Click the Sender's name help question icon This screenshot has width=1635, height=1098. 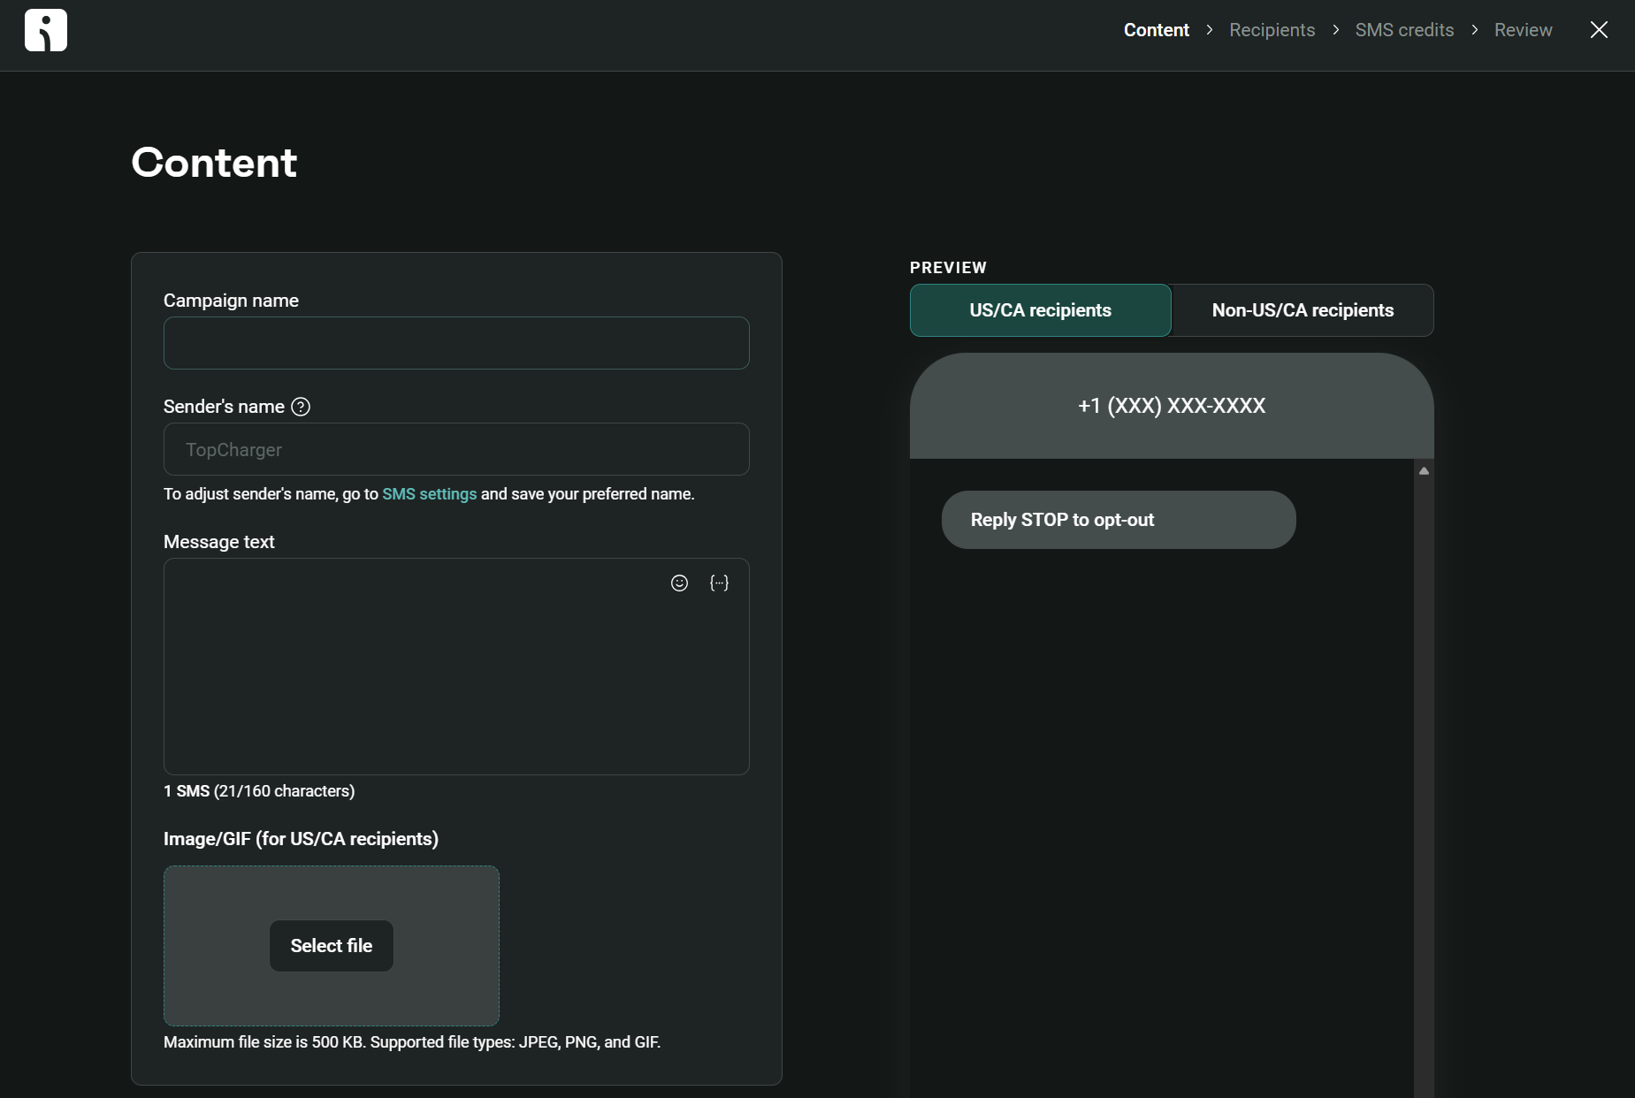coord(301,407)
